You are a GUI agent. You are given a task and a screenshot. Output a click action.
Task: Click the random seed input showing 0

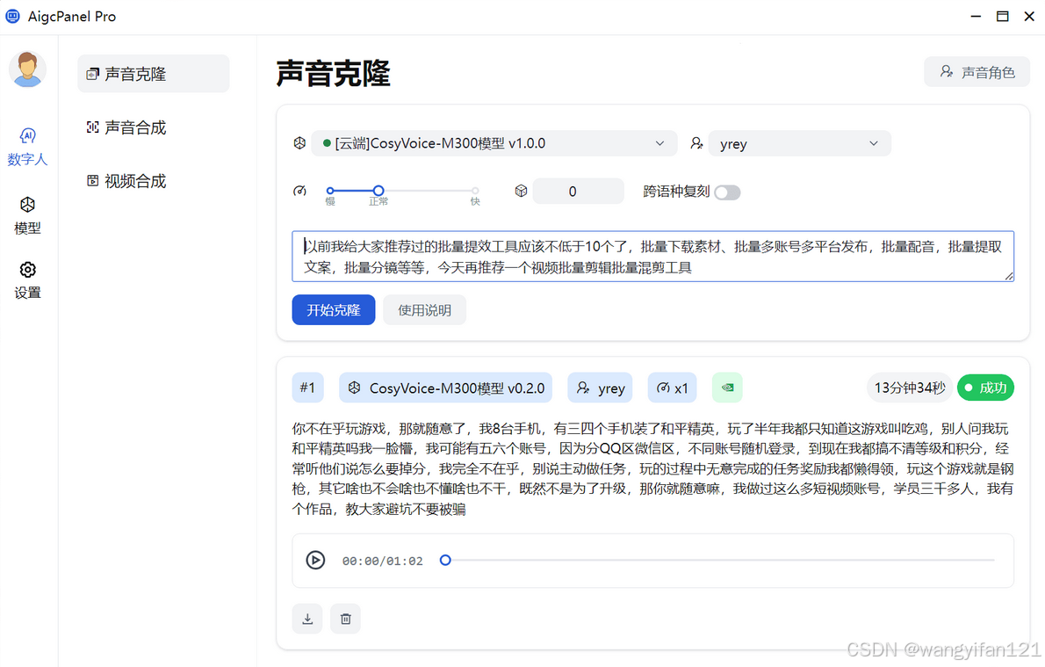point(579,192)
